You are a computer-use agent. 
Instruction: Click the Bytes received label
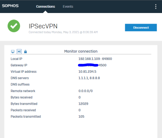pyautogui.click(x=22, y=97)
